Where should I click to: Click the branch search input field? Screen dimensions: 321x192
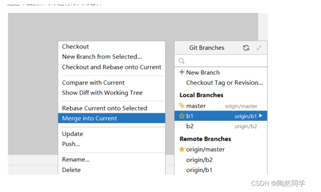click(x=224, y=61)
